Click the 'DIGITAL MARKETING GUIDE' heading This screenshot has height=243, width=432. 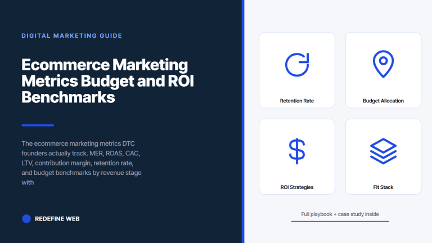click(x=71, y=36)
